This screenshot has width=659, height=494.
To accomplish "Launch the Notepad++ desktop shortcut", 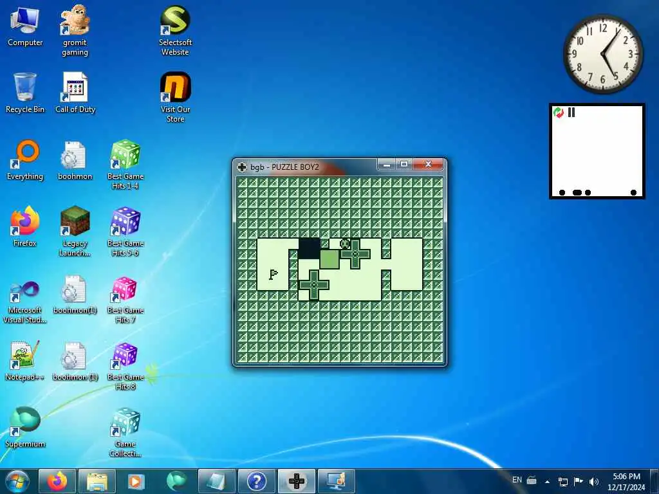I will pyautogui.click(x=25, y=360).
